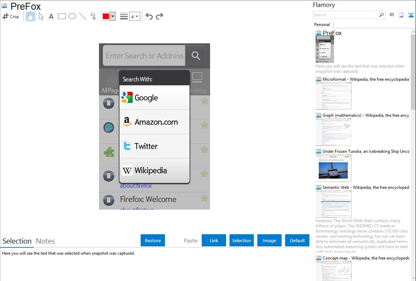Focus the Flamory search field
Screen dimensions: 416x281
pos(346,15)
